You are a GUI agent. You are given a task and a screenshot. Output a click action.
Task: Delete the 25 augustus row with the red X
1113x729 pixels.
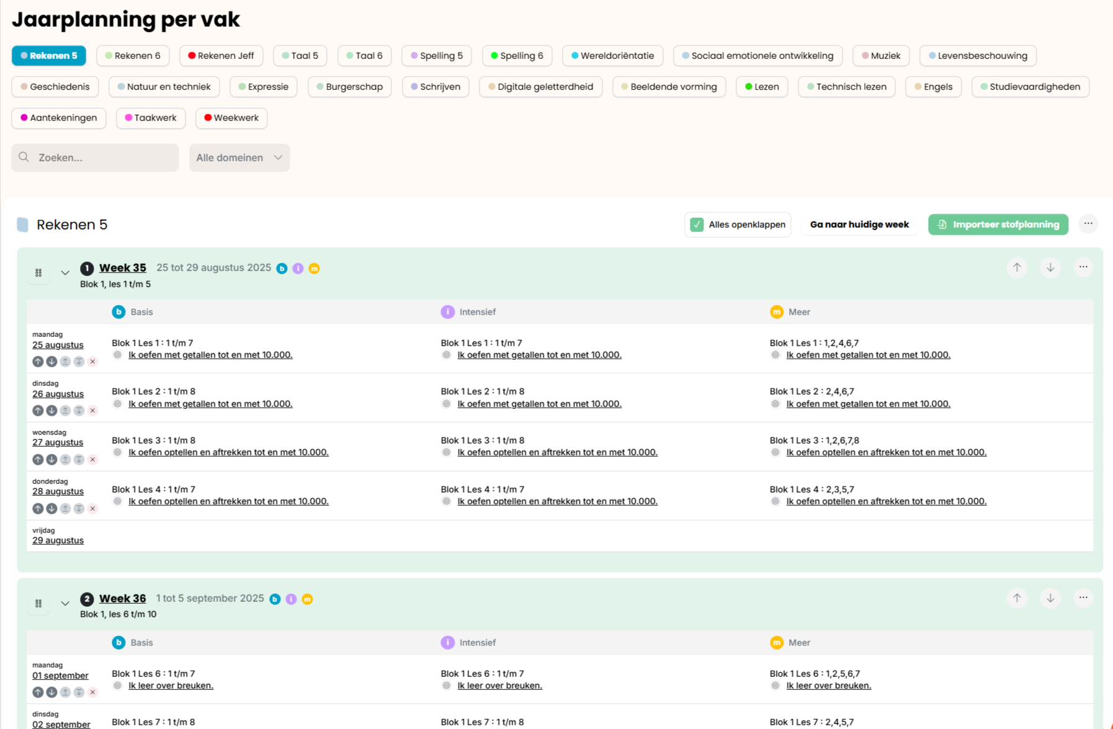pyautogui.click(x=92, y=362)
